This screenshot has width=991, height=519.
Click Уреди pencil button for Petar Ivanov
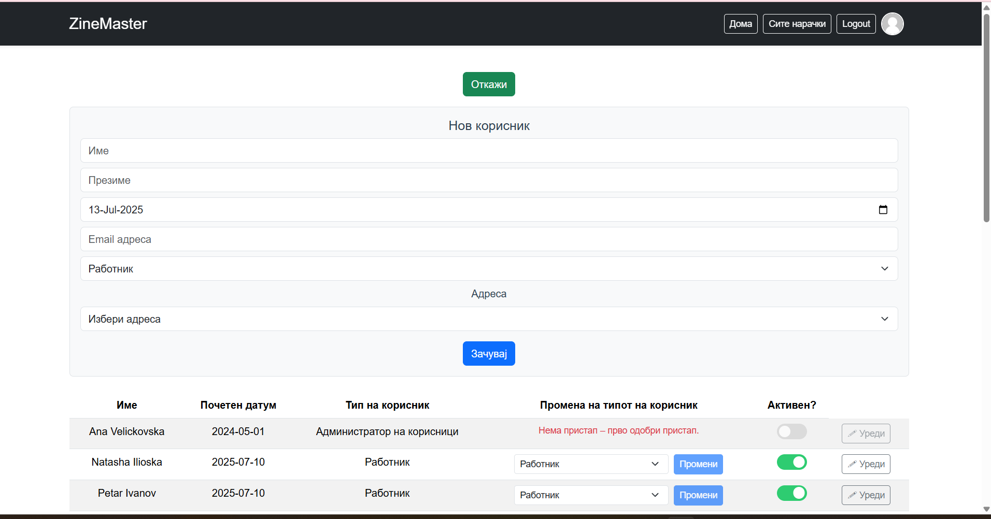pos(866,495)
